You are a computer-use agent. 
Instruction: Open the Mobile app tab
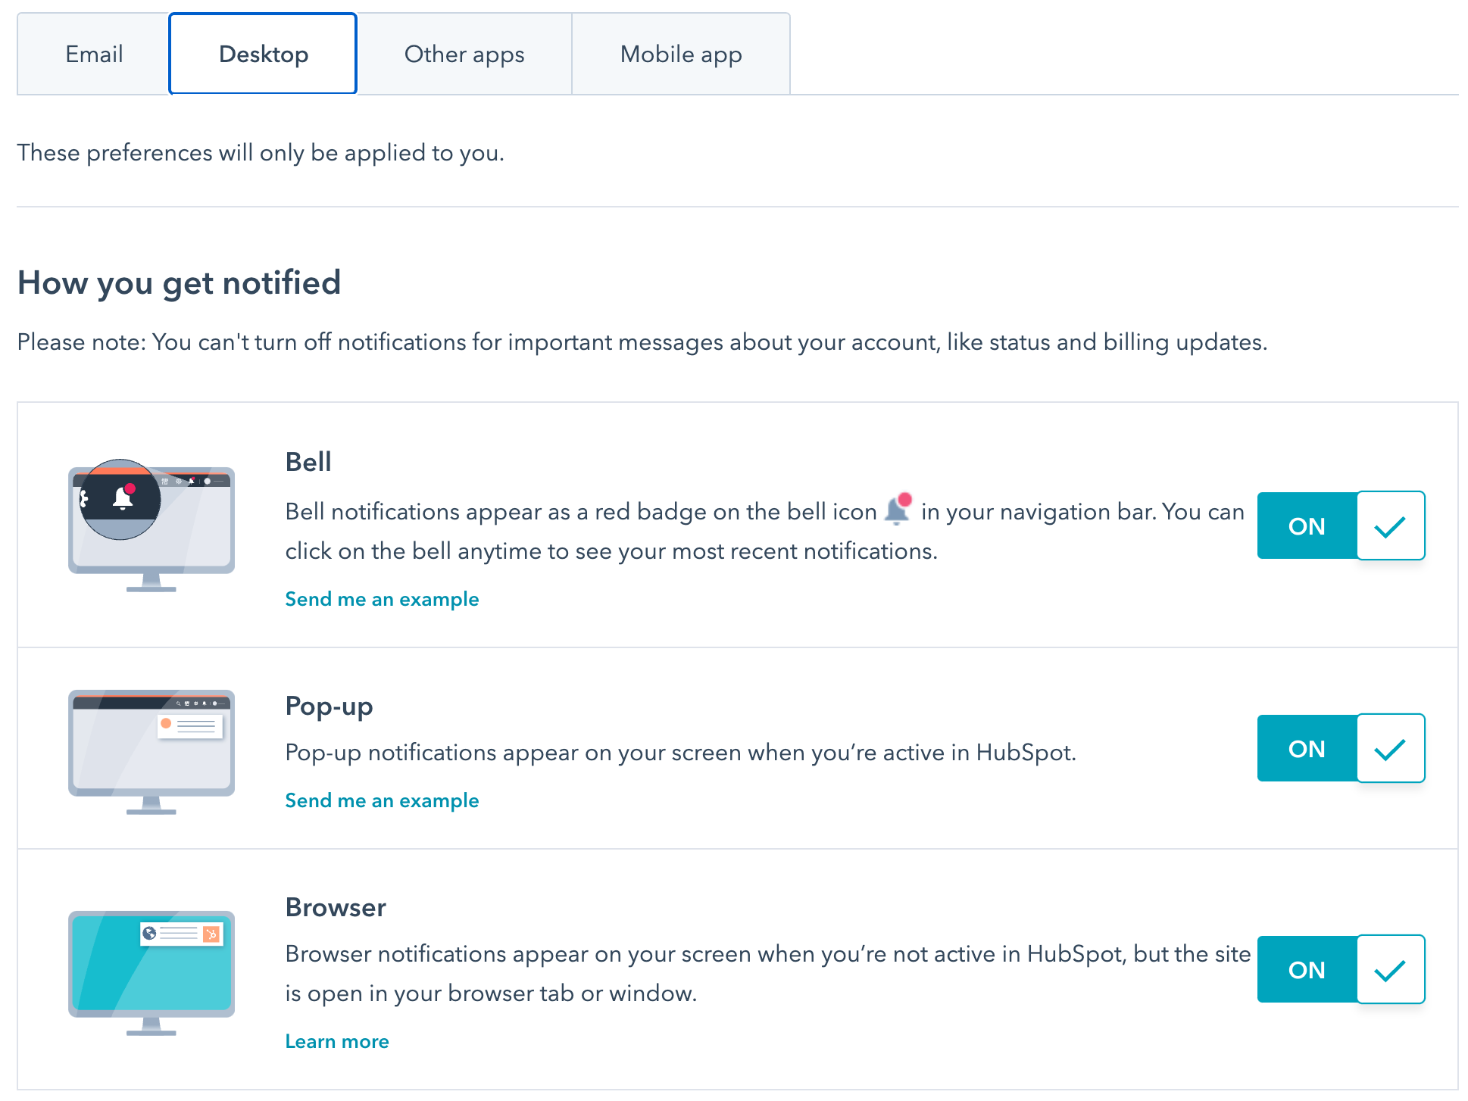[x=680, y=53]
